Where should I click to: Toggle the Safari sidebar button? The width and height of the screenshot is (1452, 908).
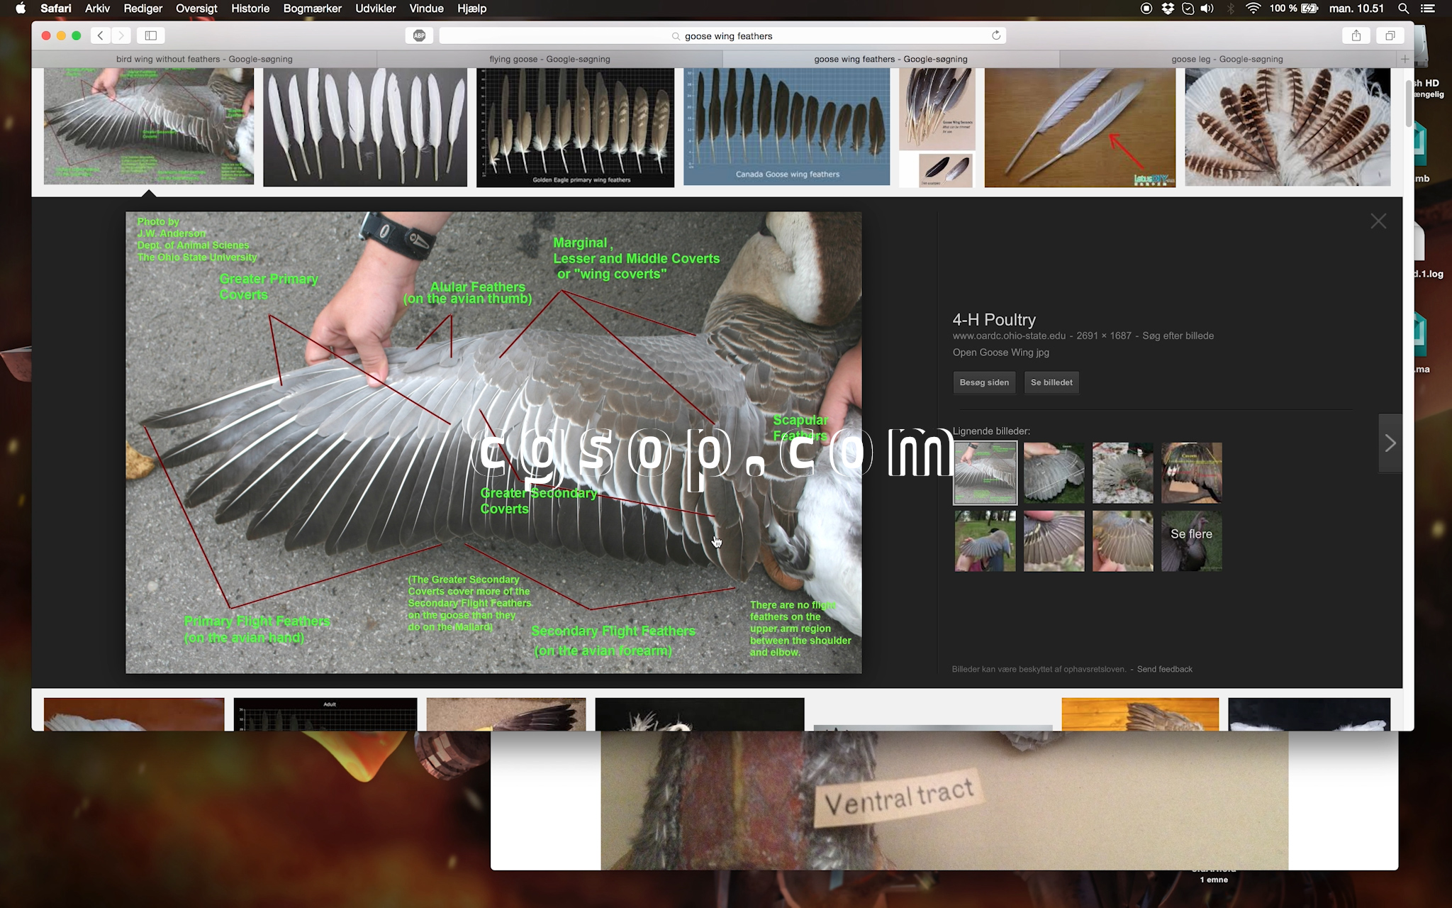150,35
